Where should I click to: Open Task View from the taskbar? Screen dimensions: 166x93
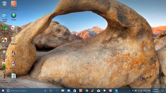[51, 91]
